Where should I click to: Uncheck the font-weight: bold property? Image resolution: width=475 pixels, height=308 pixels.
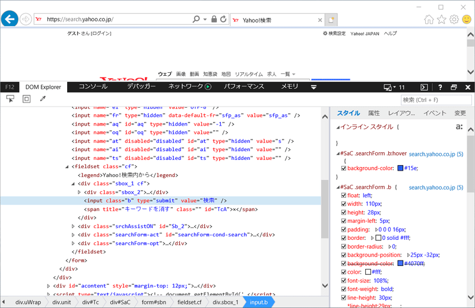click(x=344, y=289)
